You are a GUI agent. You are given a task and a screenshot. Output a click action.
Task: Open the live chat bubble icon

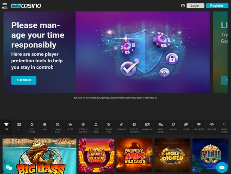[9, 168]
